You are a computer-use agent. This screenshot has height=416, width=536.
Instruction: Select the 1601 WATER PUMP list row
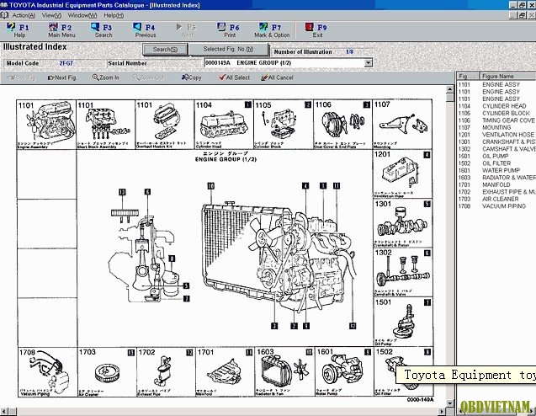click(496, 170)
